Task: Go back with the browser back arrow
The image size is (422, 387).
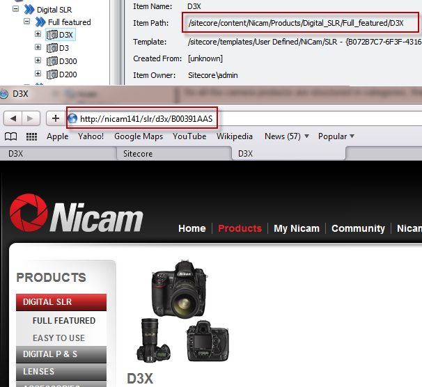Action: pos(13,118)
